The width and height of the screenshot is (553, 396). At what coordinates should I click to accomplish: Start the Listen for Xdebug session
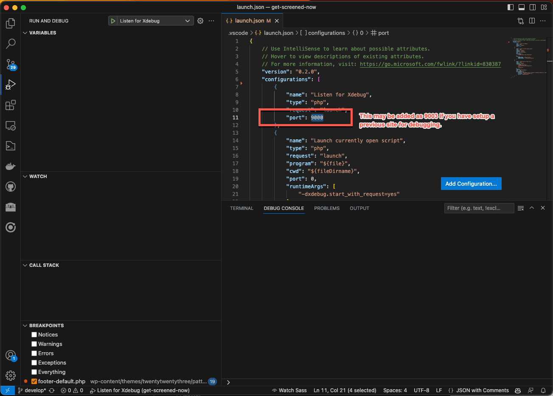pyautogui.click(x=112, y=20)
